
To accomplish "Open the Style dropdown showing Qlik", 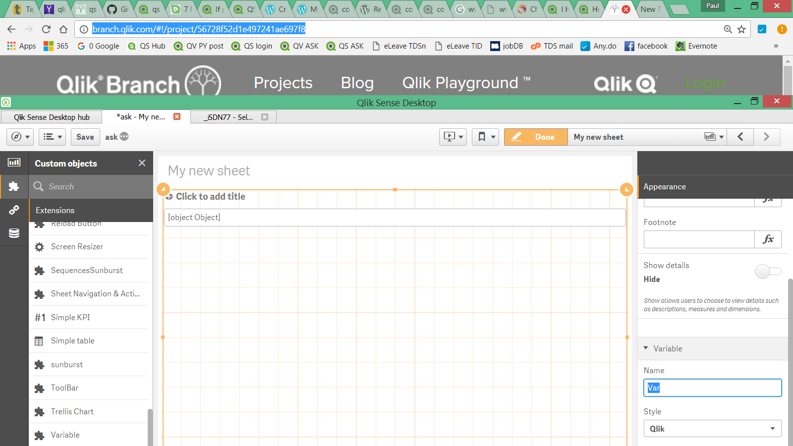I will click(x=713, y=429).
